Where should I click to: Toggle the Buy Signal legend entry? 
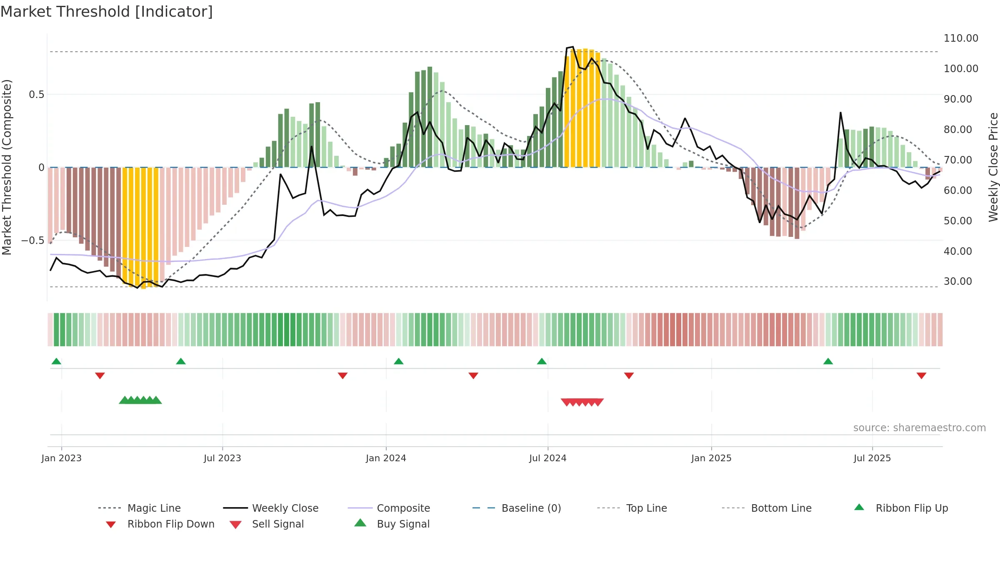click(x=392, y=524)
